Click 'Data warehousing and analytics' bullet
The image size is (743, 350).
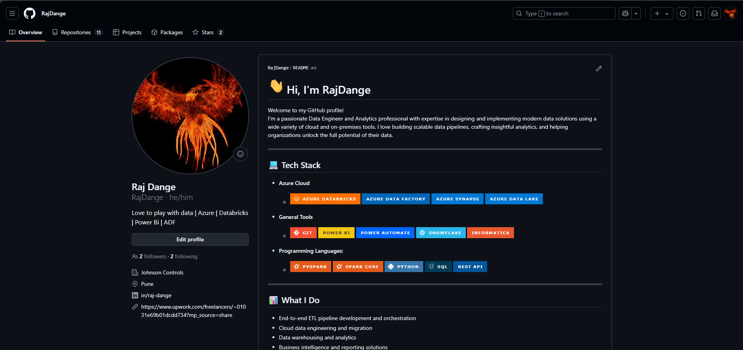pyautogui.click(x=317, y=337)
